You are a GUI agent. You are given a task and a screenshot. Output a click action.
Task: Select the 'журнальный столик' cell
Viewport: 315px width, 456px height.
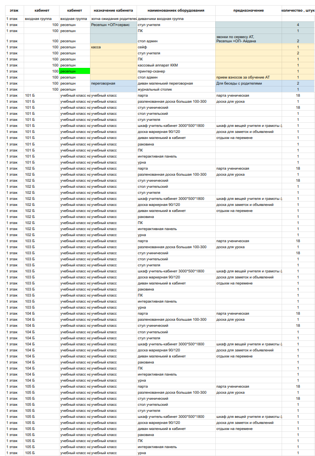click(176, 90)
